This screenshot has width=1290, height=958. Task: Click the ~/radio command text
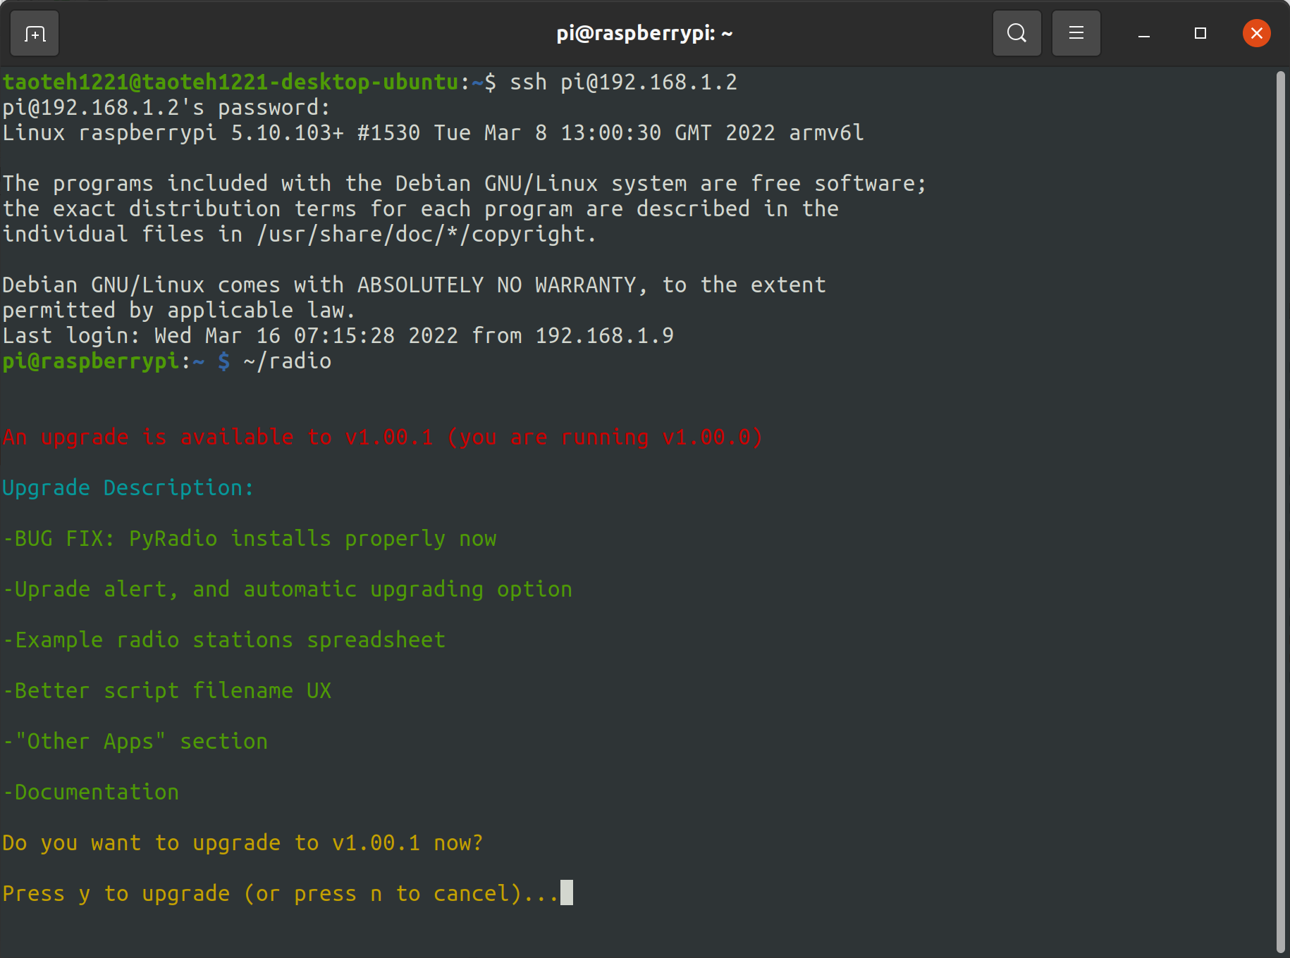(287, 361)
